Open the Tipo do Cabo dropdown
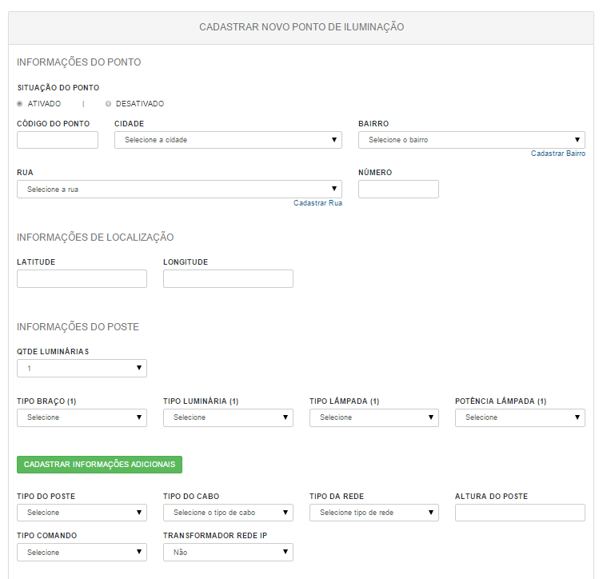The image size is (603, 579). pos(228,513)
